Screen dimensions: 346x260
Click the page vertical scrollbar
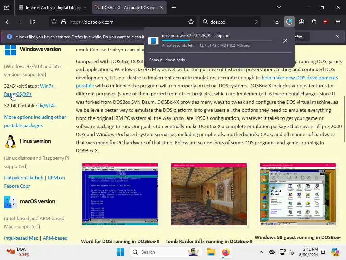(x=344, y=120)
